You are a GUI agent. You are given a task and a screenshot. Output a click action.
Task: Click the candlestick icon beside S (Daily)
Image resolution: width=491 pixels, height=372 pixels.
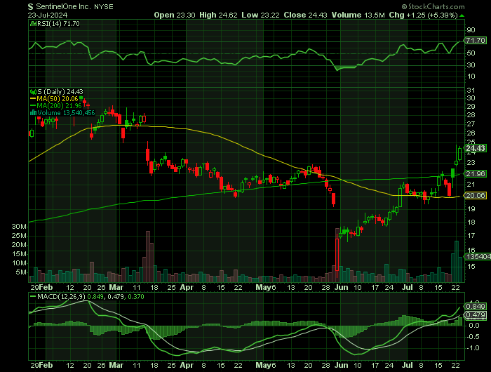point(33,92)
